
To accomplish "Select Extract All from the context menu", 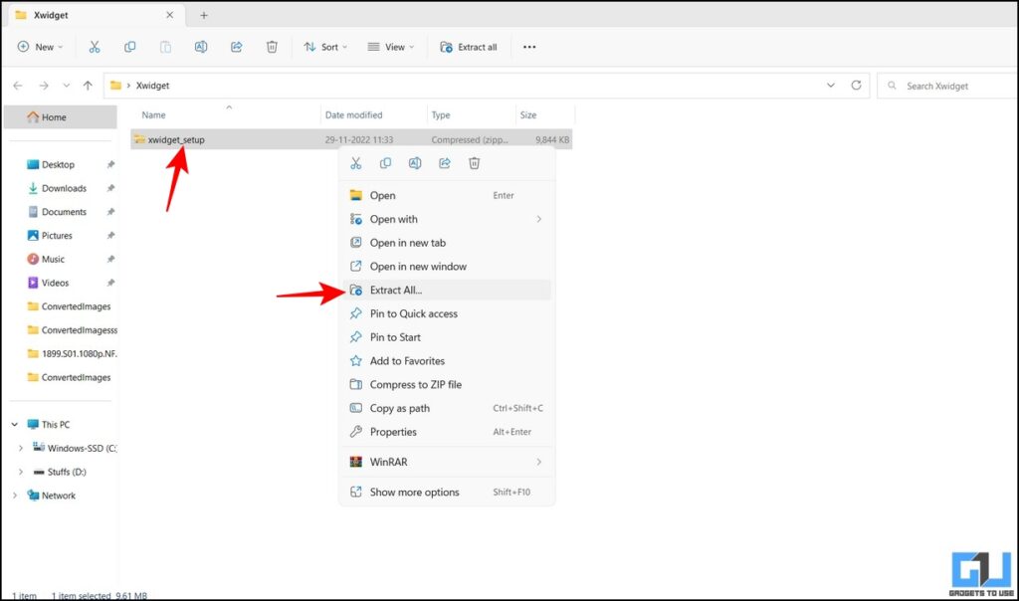I will click(398, 290).
